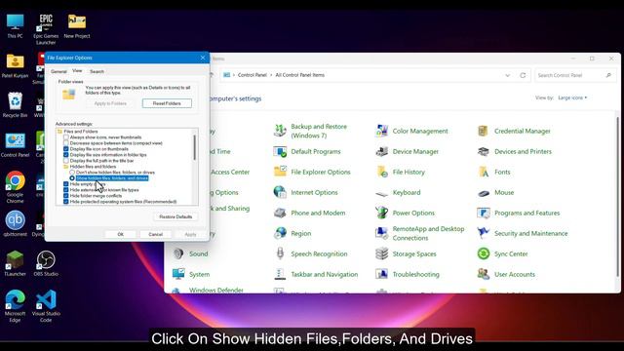Confirm dialog with OK button

click(x=121, y=234)
